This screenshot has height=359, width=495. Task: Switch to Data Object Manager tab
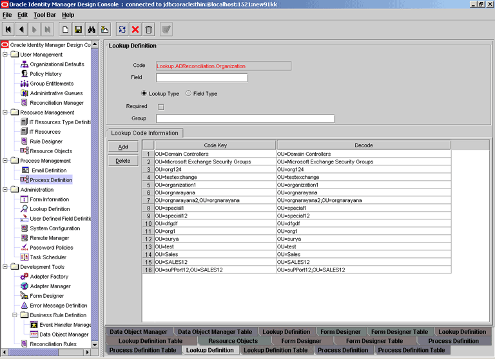[x=139, y=331]
